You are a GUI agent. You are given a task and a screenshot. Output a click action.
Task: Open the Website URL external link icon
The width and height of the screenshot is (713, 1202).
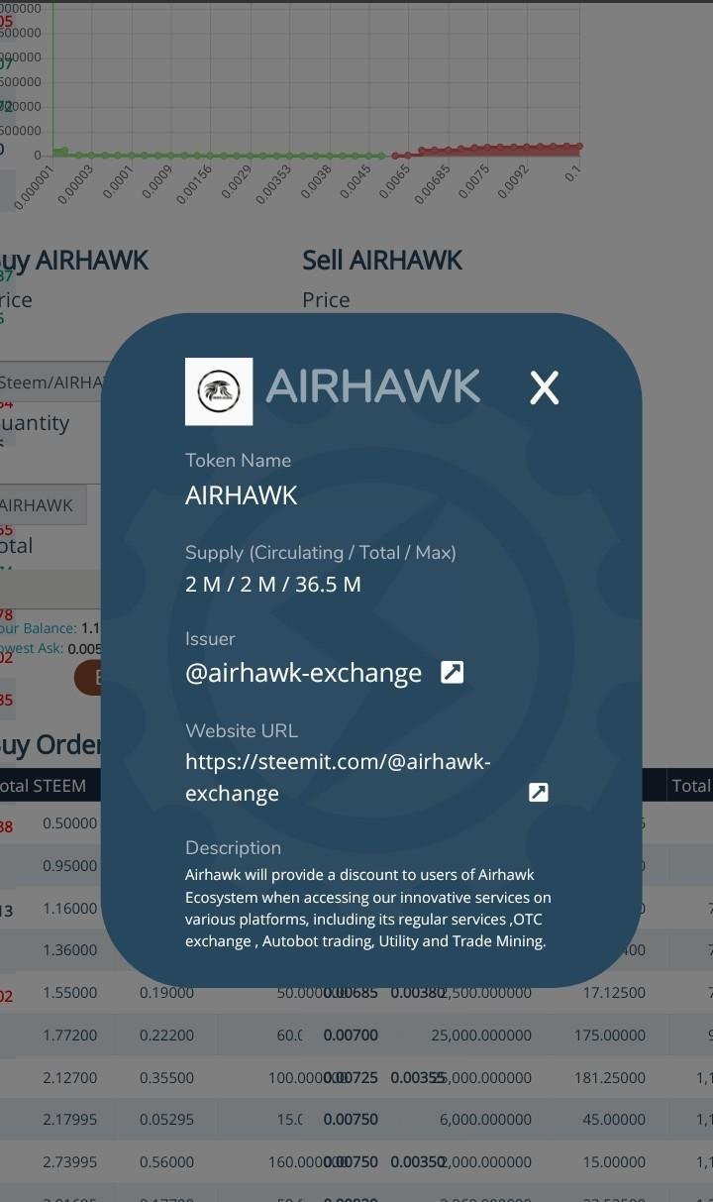tap(538, 792)
